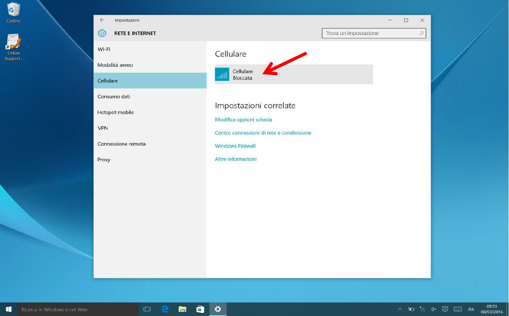Click the muted volume tray icon
Viewport: 509px width, 316px height.
[x=434, y=309]
